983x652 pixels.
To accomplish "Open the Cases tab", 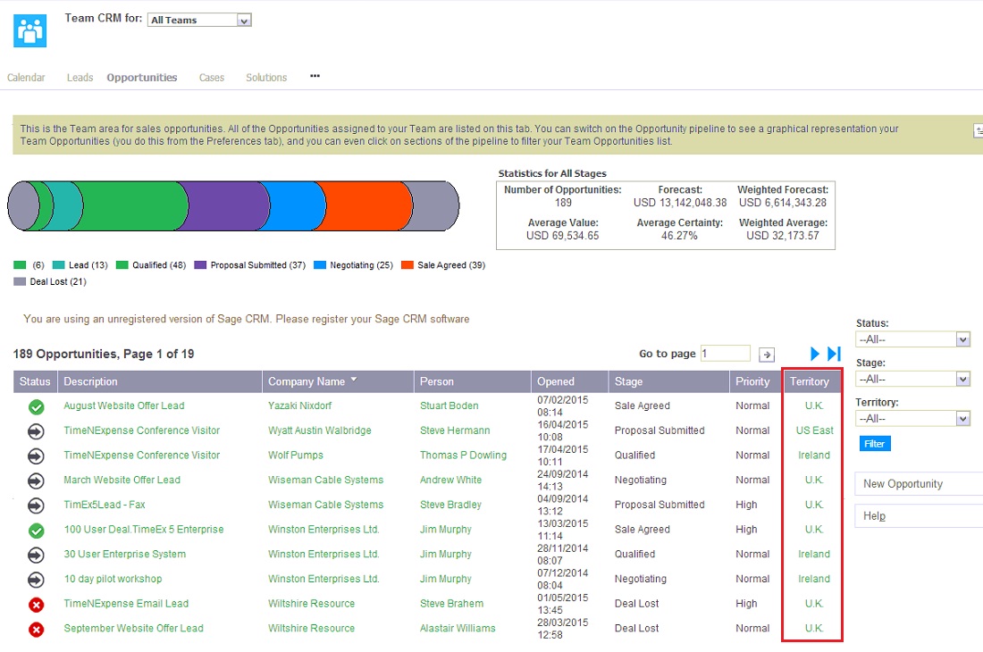I will (212, 78).
